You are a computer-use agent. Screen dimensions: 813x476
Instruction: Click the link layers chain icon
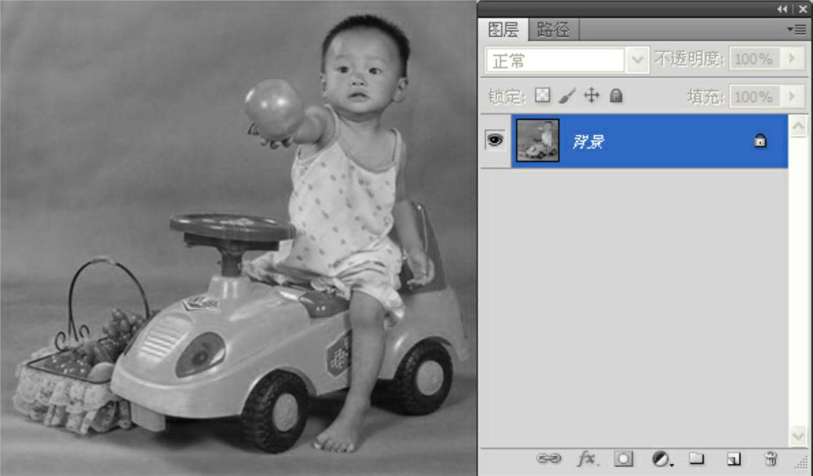[549, 459]
